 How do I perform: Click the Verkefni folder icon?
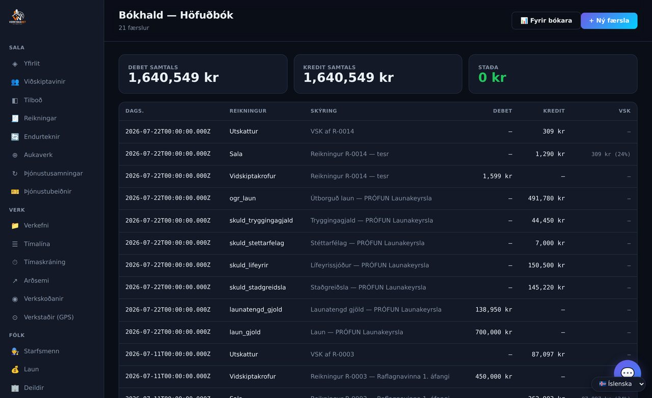15,225
